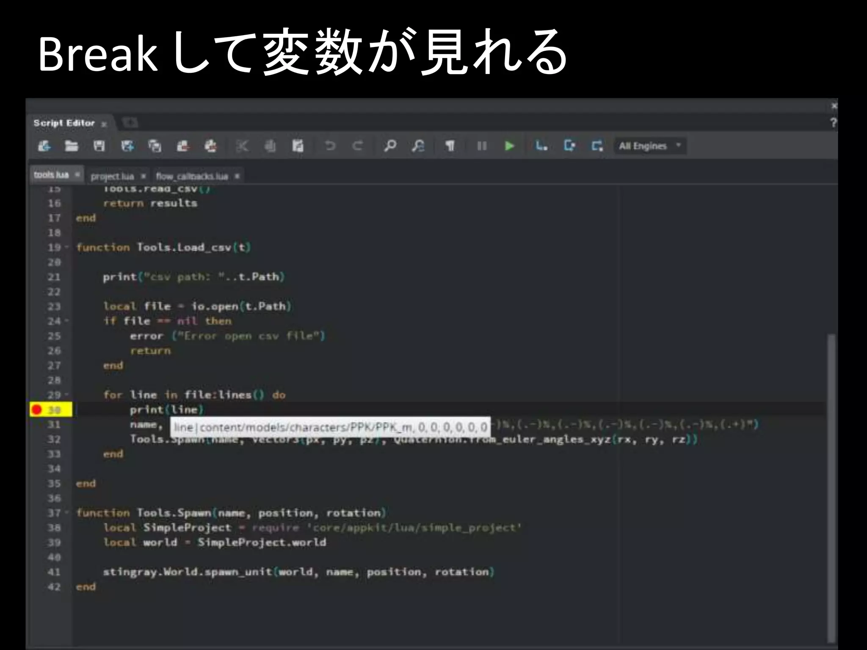
Task: Click the print "csv path" code line
Action: click(194, 277)
